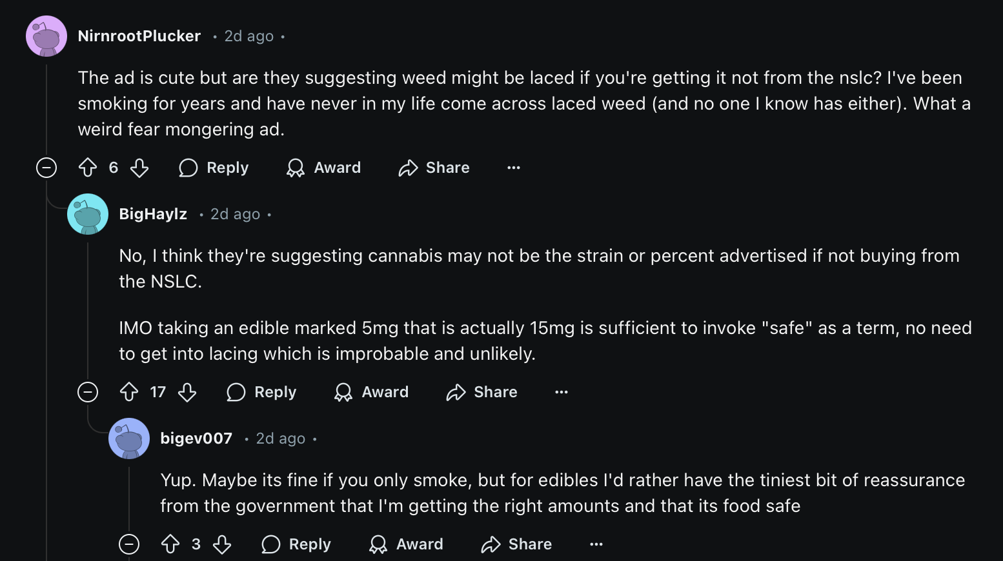This screenshot has width=1003, height=561.
Task: Click bigev007's blue avatar thumbnail
Action: pos(129,438)
